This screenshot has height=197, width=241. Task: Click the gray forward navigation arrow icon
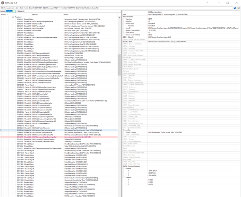[x=238, y=8]
